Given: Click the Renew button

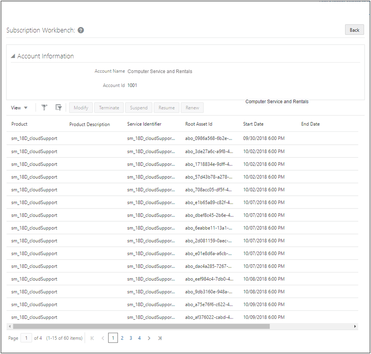Looking at the screenshot, I should coord(192,108).
